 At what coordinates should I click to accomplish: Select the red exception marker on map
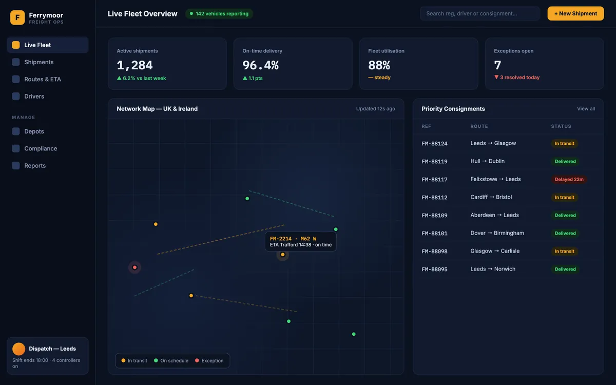click(135, 267)
